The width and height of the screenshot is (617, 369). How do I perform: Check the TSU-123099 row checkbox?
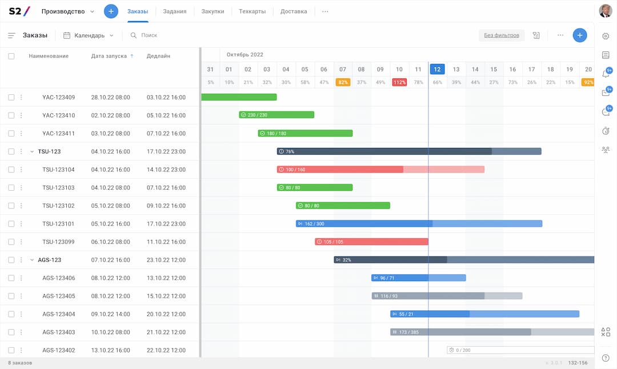(x=11, y=242)
